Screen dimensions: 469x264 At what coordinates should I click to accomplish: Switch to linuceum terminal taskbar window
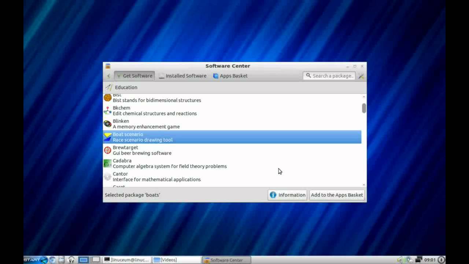[127, 260]
